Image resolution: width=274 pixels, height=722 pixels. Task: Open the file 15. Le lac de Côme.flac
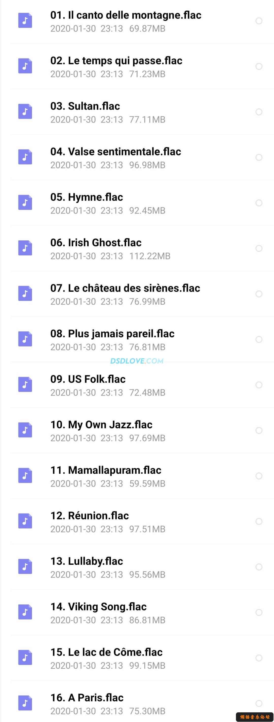click(142, 658)
